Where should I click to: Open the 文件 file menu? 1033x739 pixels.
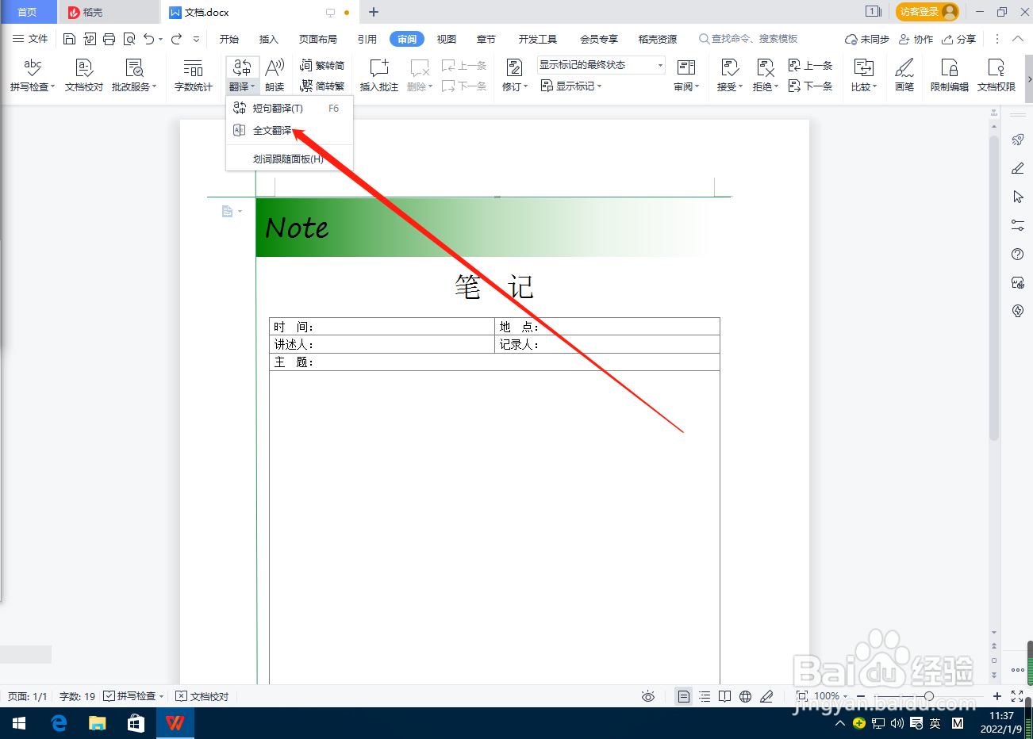click(30, 39)
